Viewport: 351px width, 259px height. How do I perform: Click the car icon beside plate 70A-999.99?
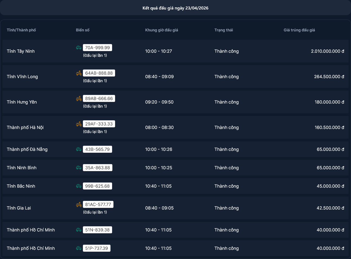point(79,48)
